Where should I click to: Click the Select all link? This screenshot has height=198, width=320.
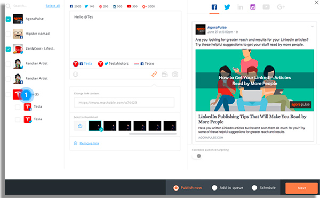click(53, 6)
